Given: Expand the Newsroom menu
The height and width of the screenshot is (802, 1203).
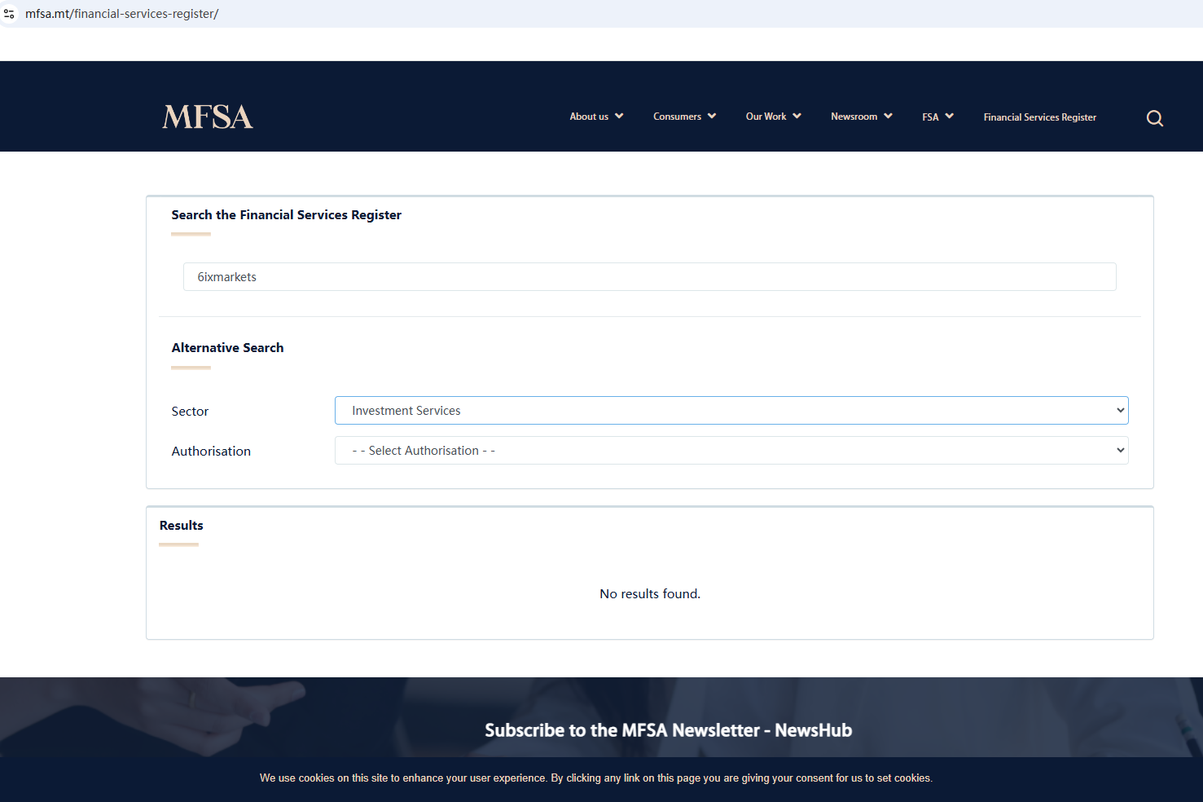Looking at the screenshot, I should pyautogui.click(x=861, y=117).
